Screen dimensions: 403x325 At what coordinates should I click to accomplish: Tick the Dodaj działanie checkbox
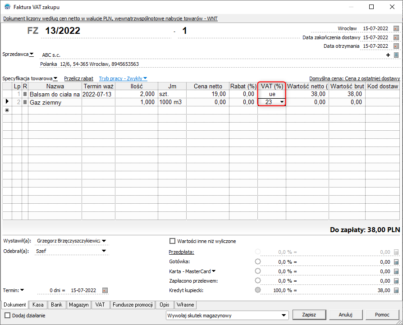7,316
